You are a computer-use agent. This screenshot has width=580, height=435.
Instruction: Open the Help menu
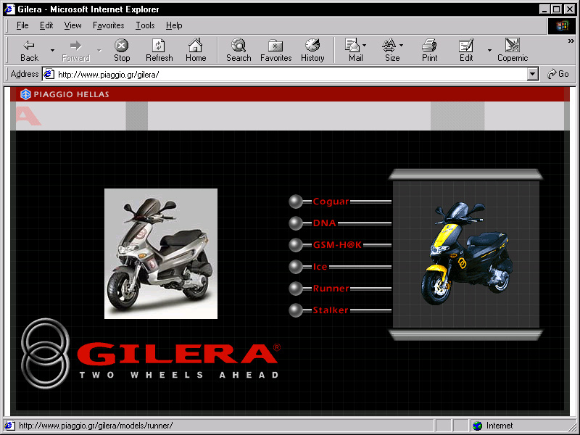tap(174, 25)
